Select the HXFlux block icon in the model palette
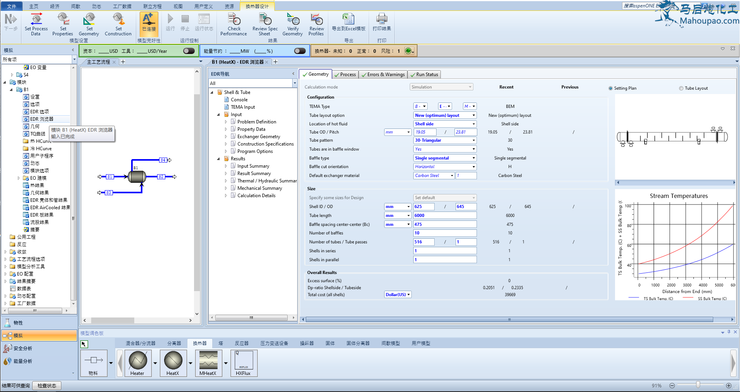 [244, 363]
